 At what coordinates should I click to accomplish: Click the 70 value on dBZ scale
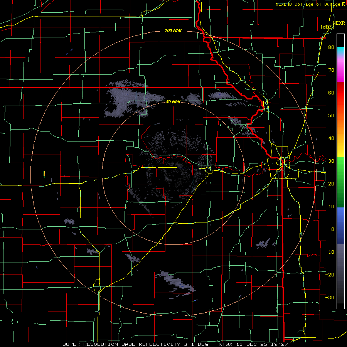point(331,70)
